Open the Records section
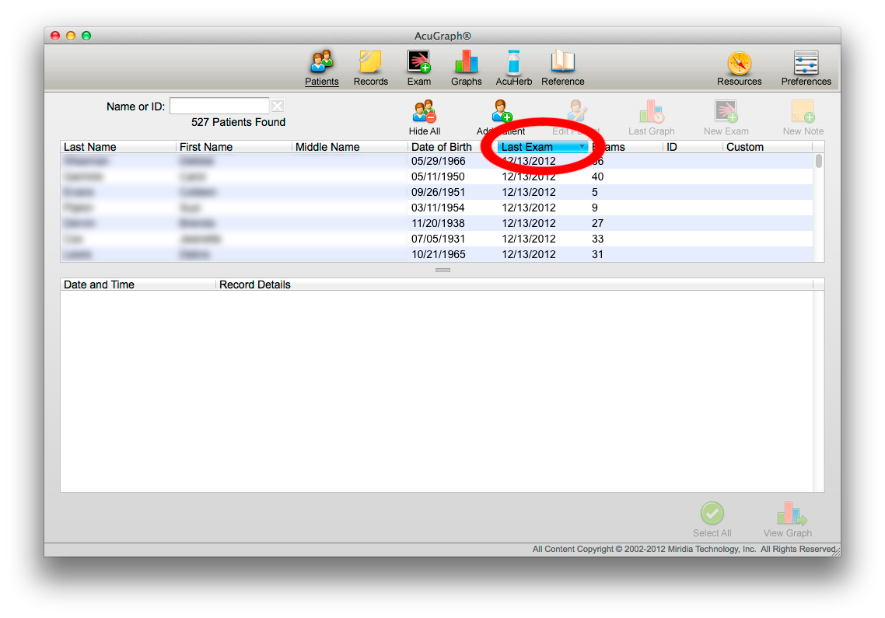This screenshot has width=885, height=618. pos(370,68)
